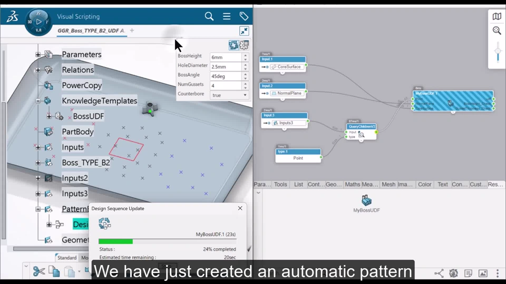Screen dimensions: 506x284
Task: Expand the Relations tree node
Action: (x=38, y=70)
